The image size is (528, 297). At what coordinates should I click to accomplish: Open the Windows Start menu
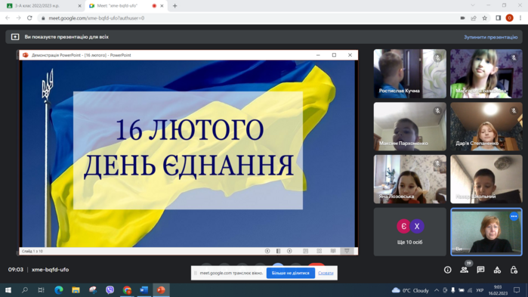click(x=8, y=290)
